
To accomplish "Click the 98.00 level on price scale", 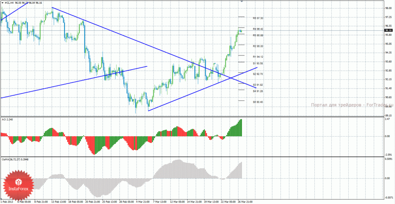I will [388, 8].
